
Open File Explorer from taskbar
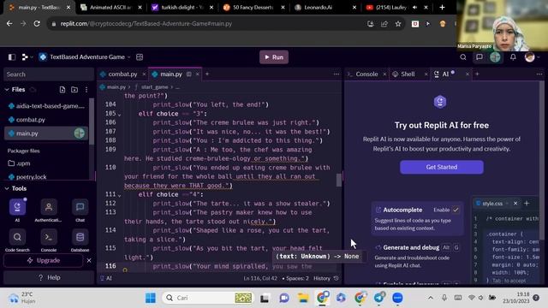(303, 298)
